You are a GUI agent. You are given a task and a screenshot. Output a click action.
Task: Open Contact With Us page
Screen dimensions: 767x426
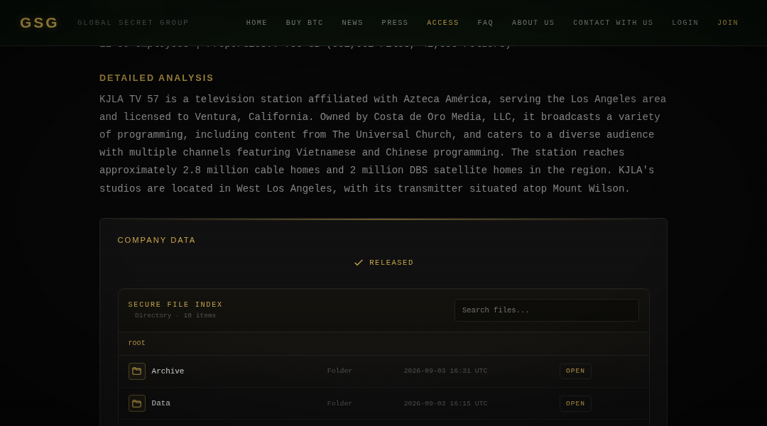pyautogui.click(x=613, y=23)
